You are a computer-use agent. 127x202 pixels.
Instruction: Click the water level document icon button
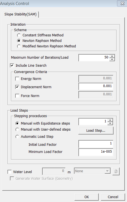click(116, 171)
